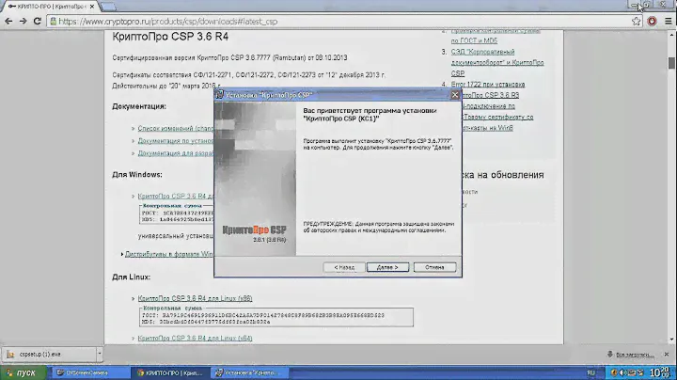Click the browser forward arrow
This screenshot has width=677, height=380.
click(24, 20)
